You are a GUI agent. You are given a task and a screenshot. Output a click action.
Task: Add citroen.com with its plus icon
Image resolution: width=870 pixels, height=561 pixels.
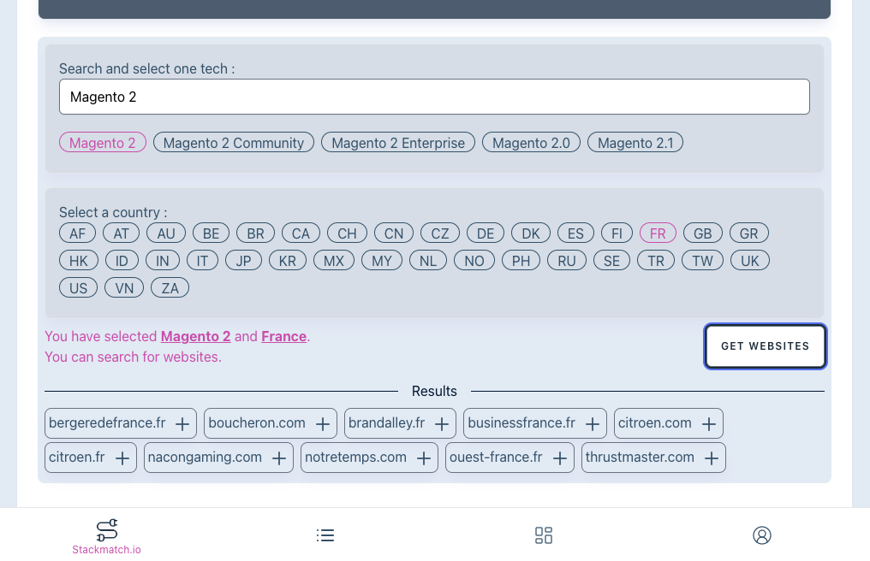(x=708, y=424)
